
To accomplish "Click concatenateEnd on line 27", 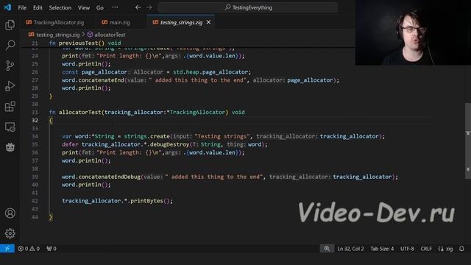I will coord(102,80).
